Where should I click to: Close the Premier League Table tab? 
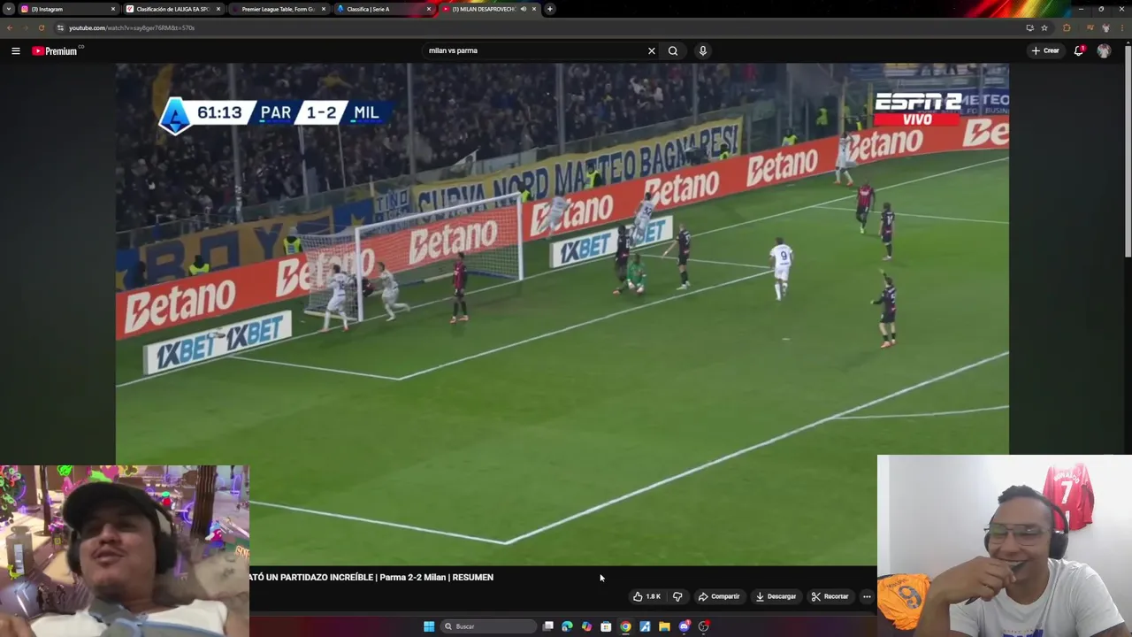(x=324, y=9)
